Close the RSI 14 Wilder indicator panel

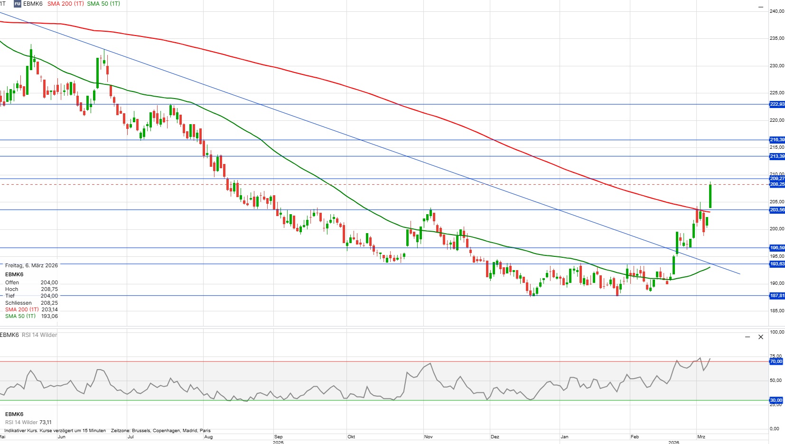coord(761,337)
